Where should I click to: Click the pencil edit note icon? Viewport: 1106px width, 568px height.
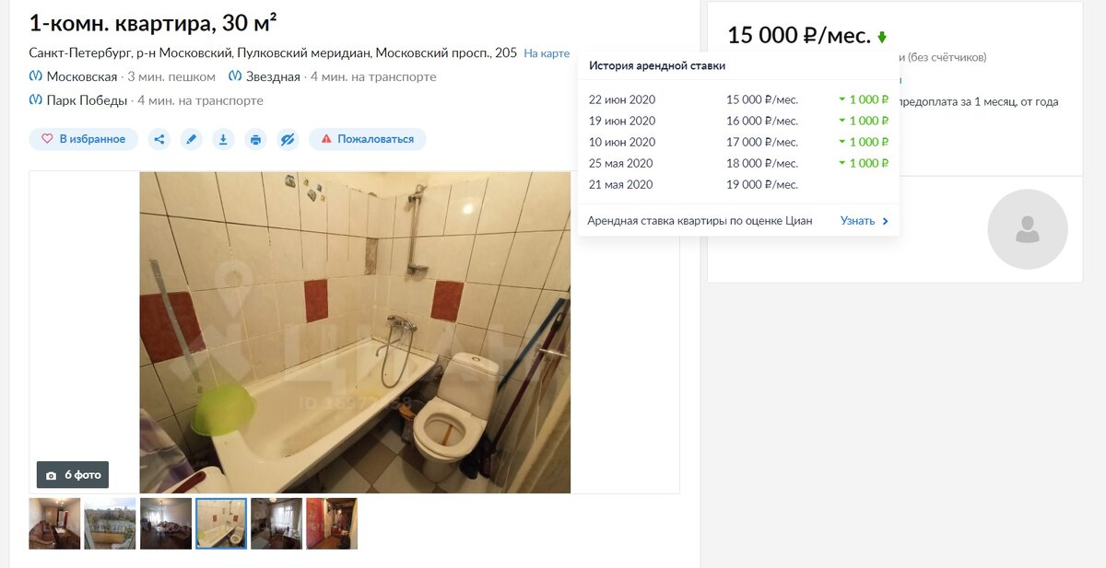point(191,139)
